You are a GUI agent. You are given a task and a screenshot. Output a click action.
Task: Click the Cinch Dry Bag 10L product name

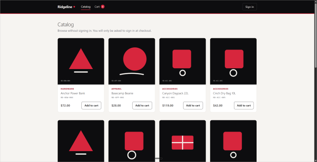pos(224,93)
